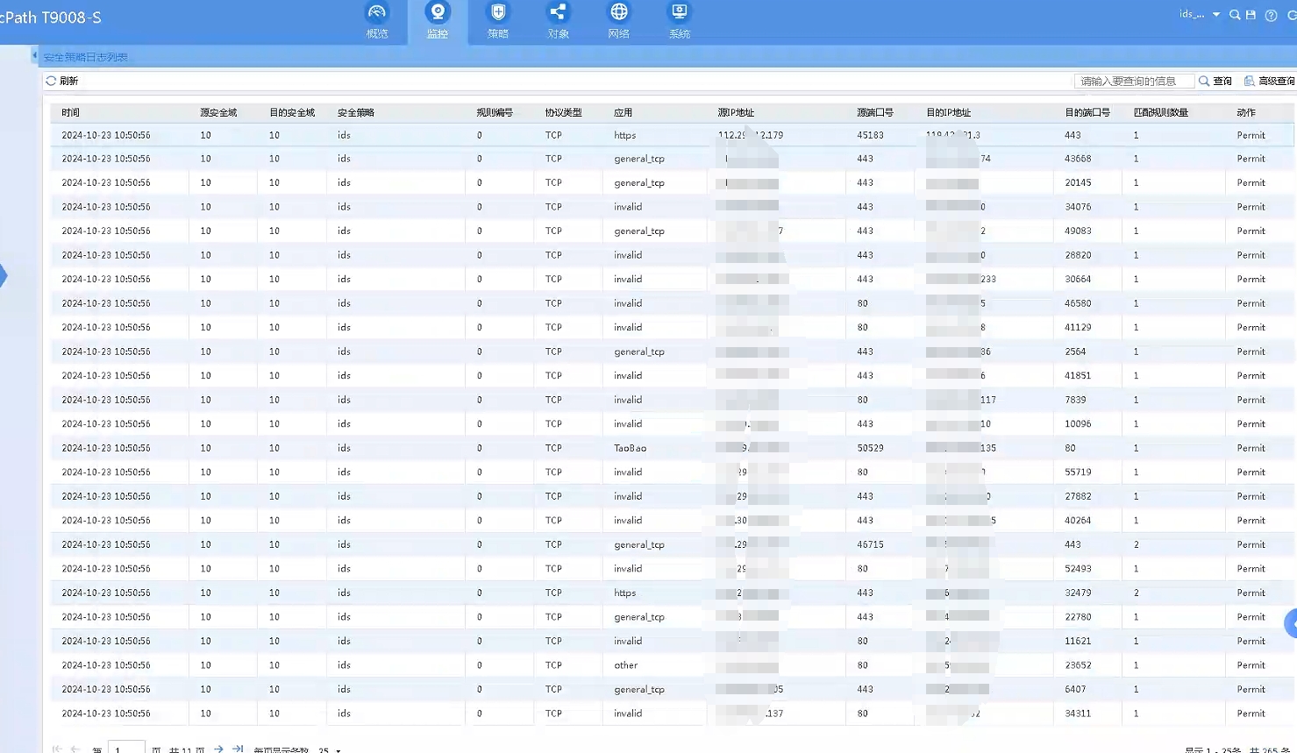Screen dimensions: 1297x753
Task: Click the 查询 search button
Action: [x=1215, y=81]
